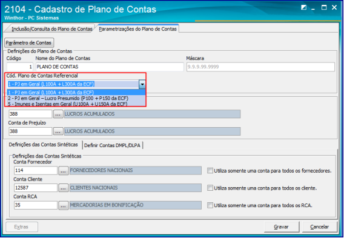
Task: Close the Cadastro de Plano de Contas window
Action: [334, 8]
